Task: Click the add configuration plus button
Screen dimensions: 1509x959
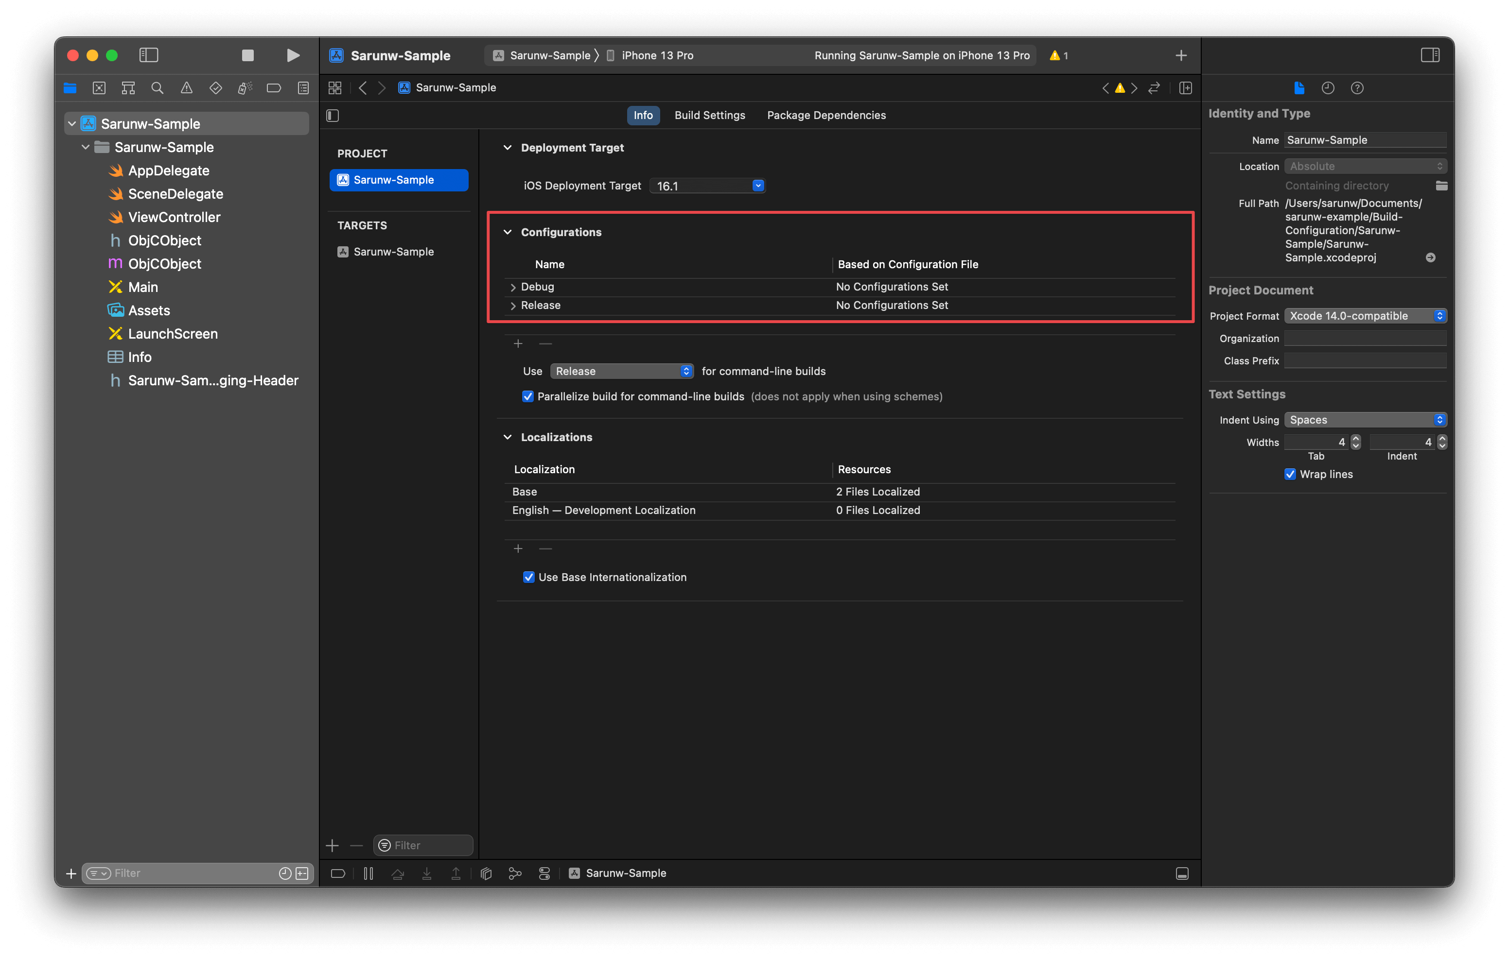Action: [x=518, y=342]
